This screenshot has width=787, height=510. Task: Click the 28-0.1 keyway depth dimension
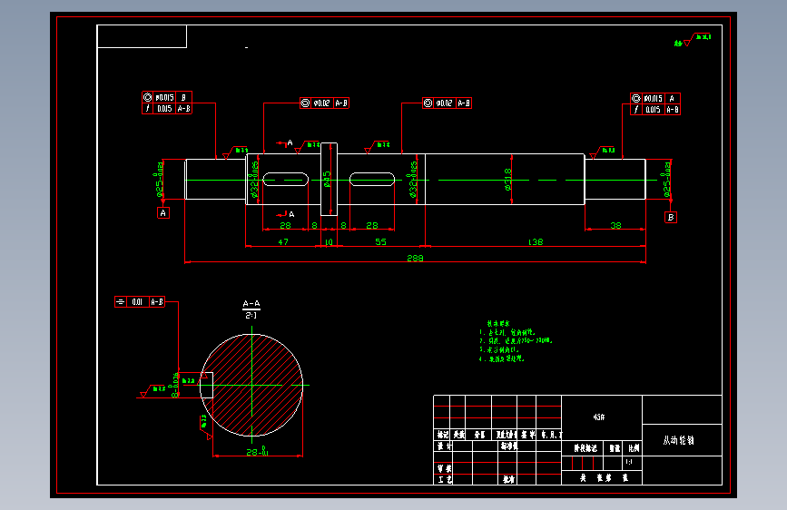[x=257, y=452]
